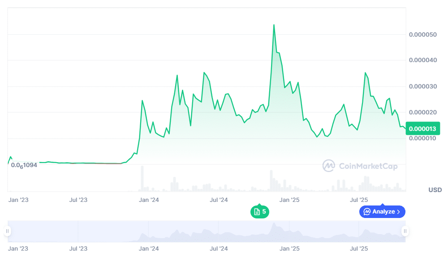The width and height of the screenshot is (448, 264).
Task: Open the Analyze button's chevron arrow
Action: [399, 212]
